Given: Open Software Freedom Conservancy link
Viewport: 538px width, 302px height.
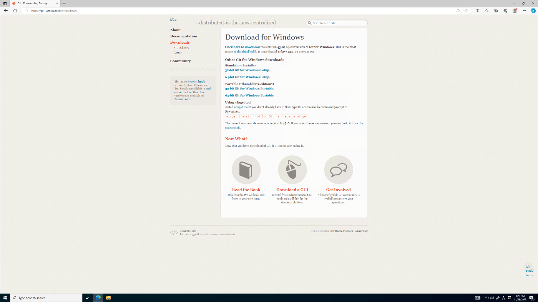Looking at the screenshot, I should pyautogui.click(x=350, y=231).
